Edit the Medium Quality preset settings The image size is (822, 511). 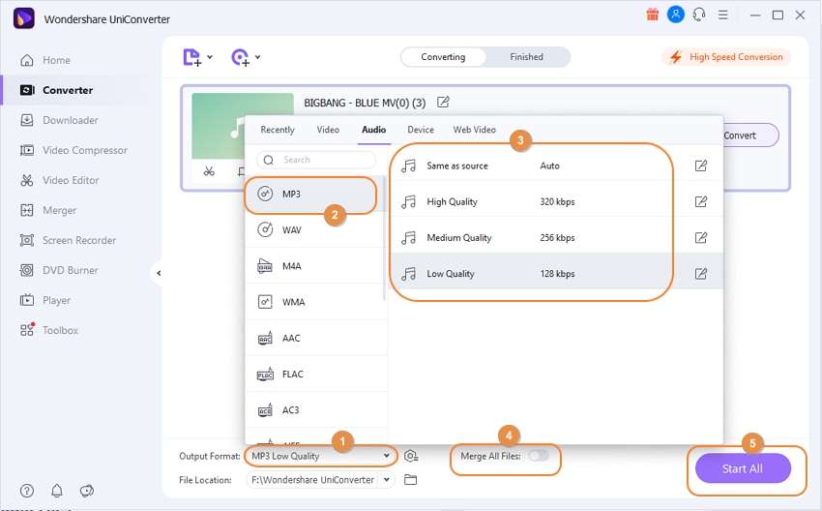[700, 238]
